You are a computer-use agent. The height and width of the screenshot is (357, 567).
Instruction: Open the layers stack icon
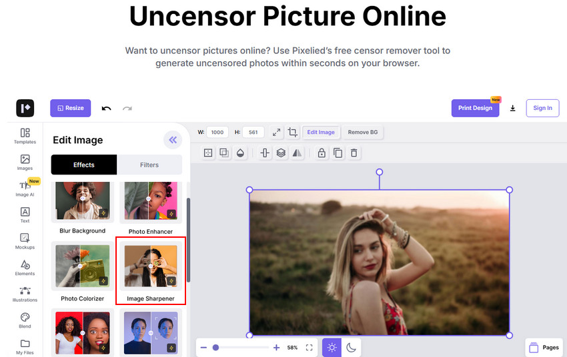[x=281, y=153]
